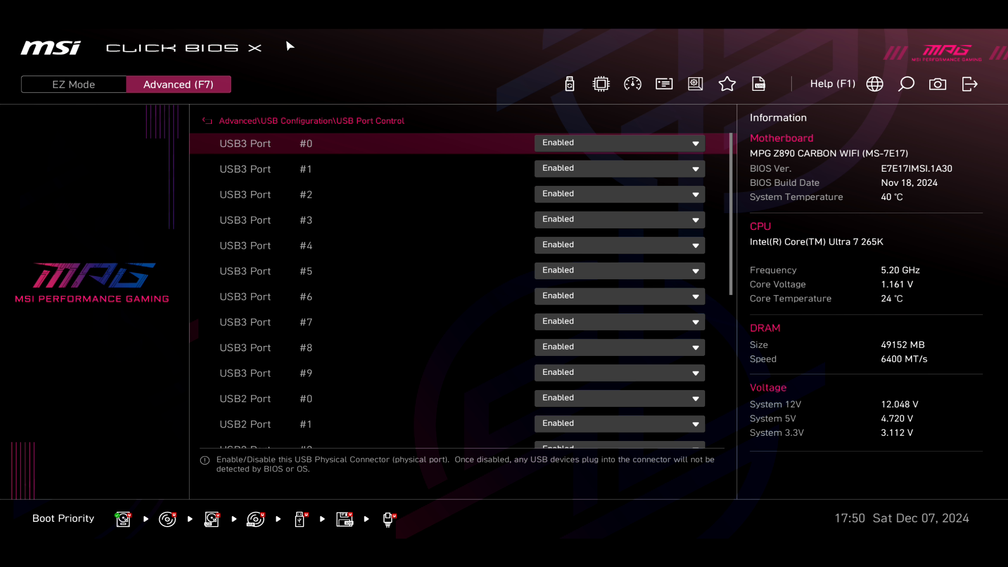
Task: Open the search magnifier icon
Action: click(x=906, y=84)
